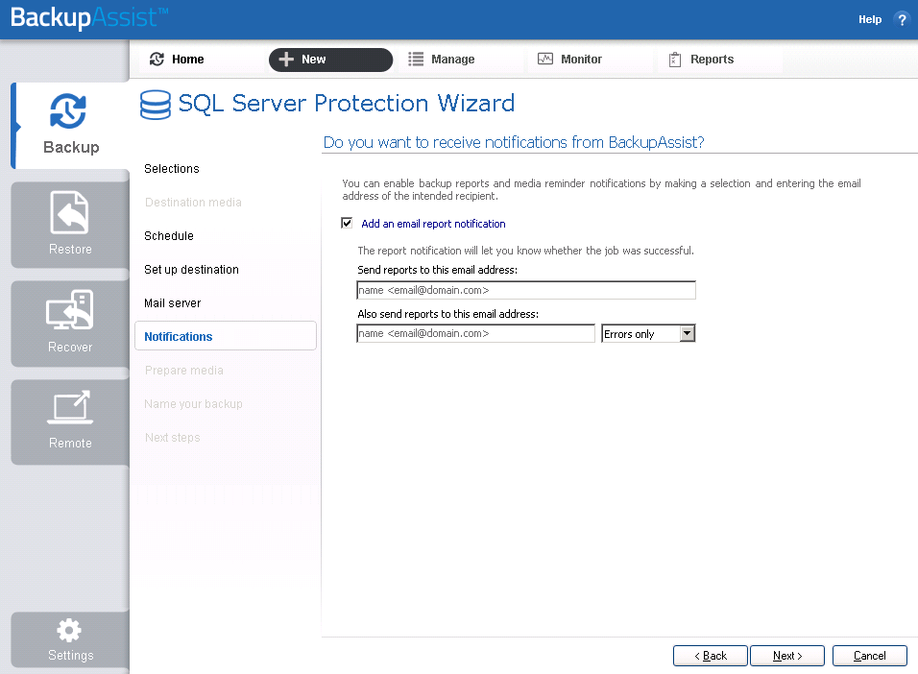Click the Back button
The width and height of the screenshot is (918, 674).
[711, 656]
